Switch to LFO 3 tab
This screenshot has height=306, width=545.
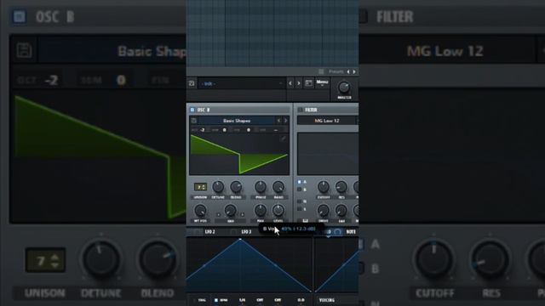[246, 232]
